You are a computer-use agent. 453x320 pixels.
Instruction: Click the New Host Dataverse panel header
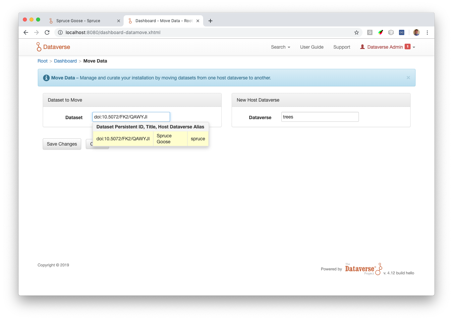[x=321, y=100]
